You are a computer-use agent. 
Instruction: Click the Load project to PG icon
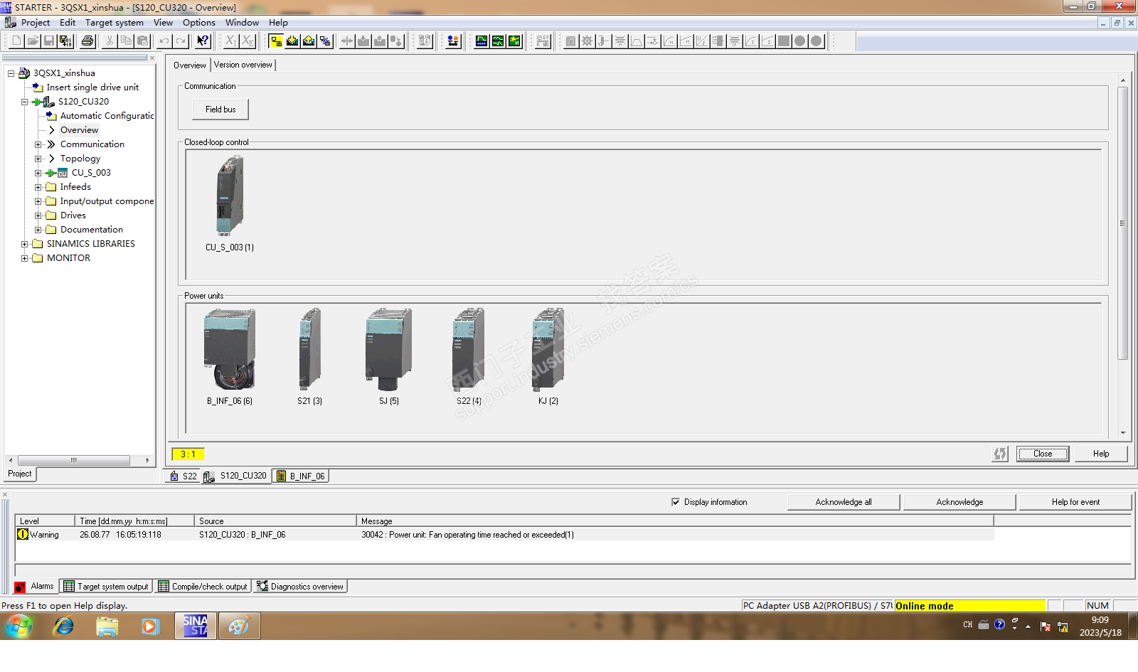pos(309,41)
